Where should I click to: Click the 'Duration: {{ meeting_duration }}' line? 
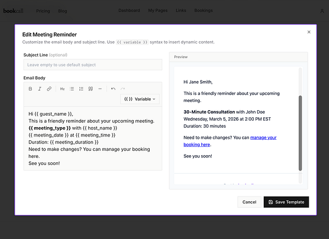pos(64,142)
